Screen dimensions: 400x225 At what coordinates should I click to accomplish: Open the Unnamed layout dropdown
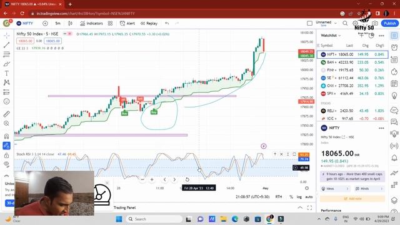(326, 23)
